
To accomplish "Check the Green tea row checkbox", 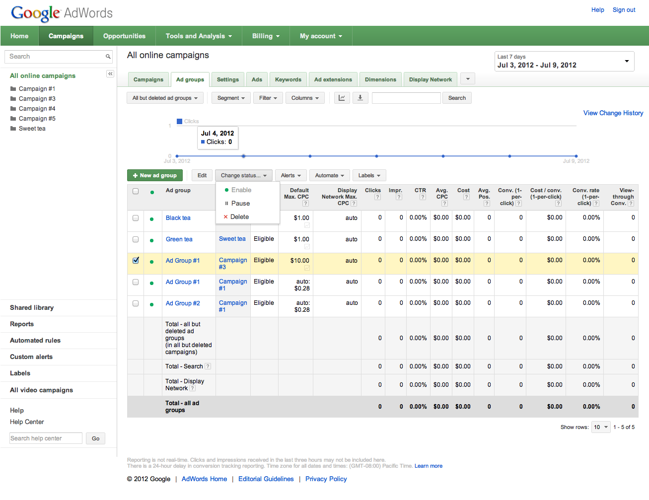I will pyautogui.click(x=136, y=239).
